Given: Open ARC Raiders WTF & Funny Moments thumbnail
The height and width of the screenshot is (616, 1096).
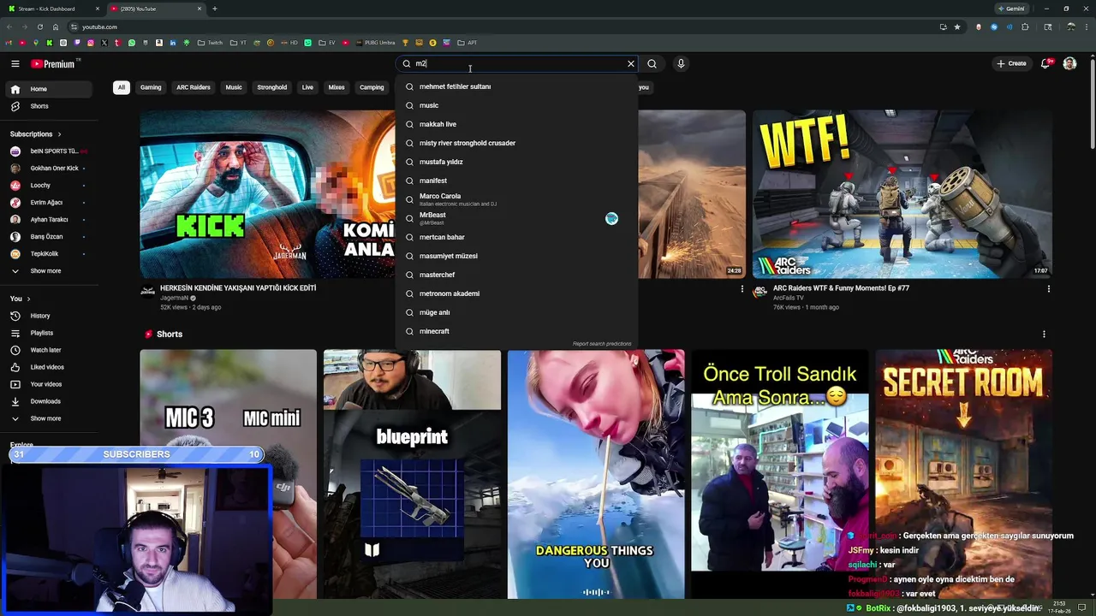Looking at the screenshot, I should 902,194.
